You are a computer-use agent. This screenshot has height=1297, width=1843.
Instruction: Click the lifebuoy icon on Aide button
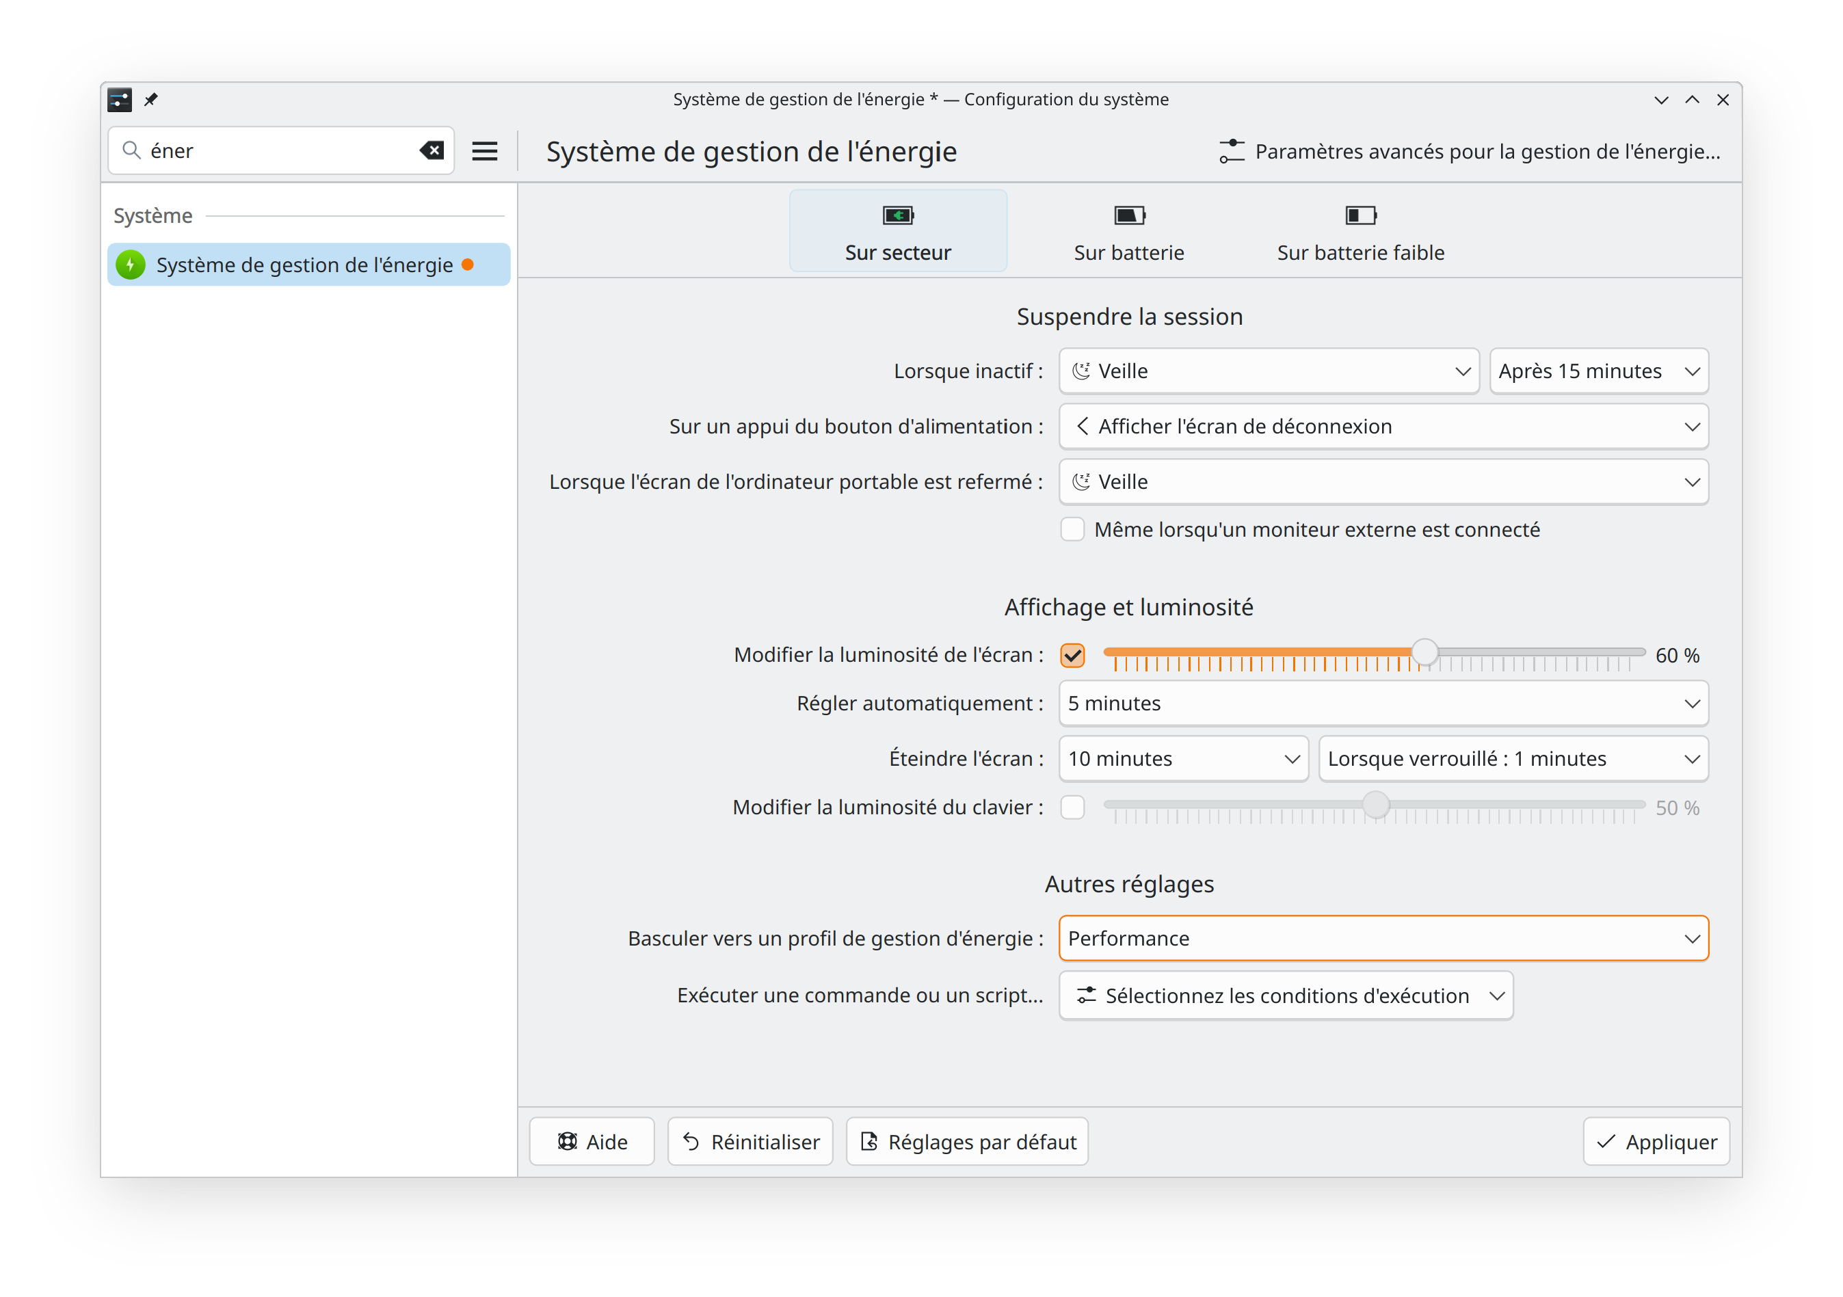(x=568, y=1141)
